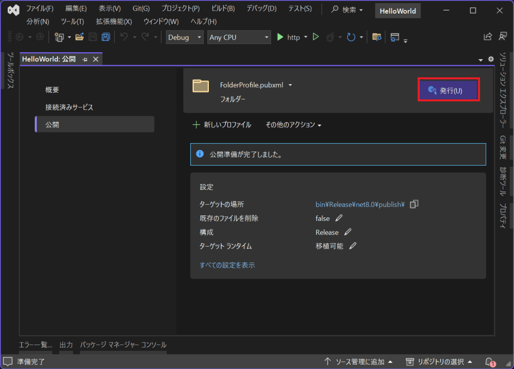Click the Open File toolbar icon

click(79, 37)
